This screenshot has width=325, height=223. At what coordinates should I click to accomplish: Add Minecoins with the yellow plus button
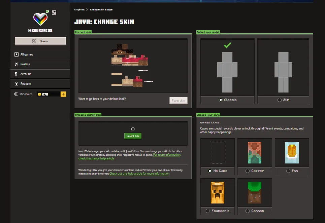click(x=63, y=94)
